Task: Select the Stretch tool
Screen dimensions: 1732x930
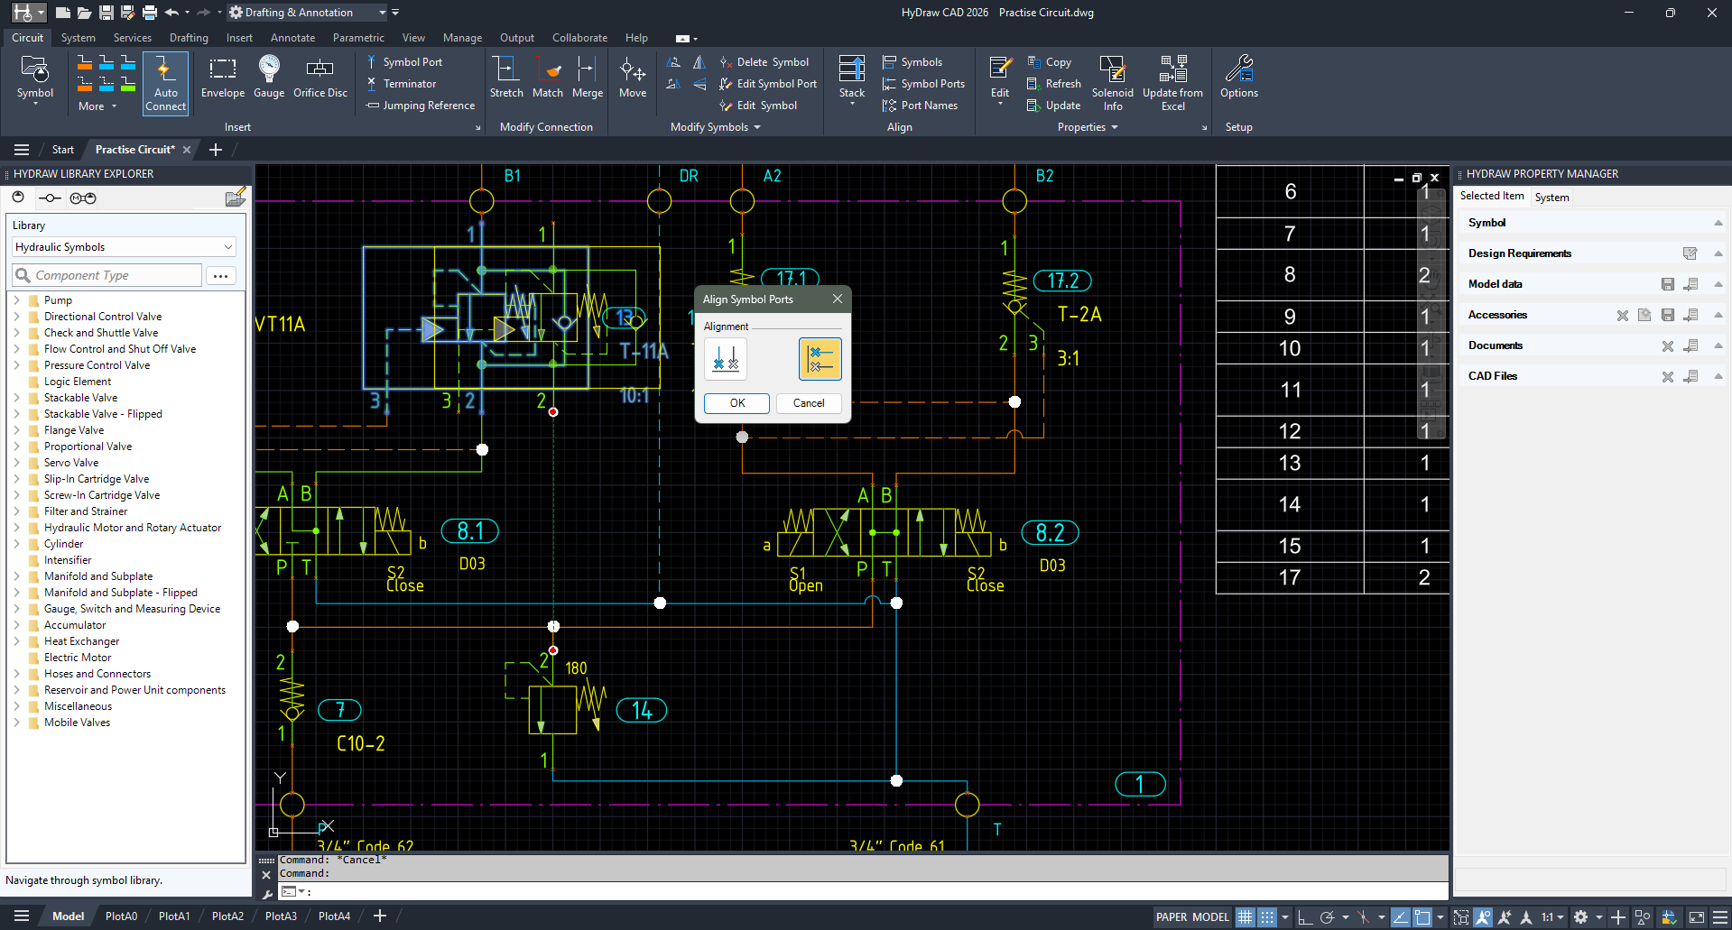Action: pos(506,79)
